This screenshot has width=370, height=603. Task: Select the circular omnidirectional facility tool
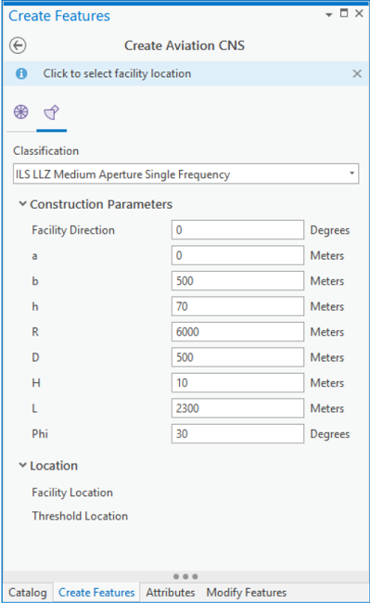tap(21, 112)
